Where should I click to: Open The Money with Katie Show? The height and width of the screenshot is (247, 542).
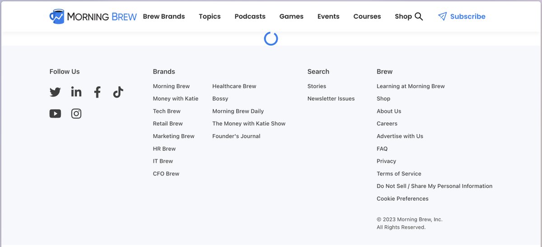tap(249, 123)
